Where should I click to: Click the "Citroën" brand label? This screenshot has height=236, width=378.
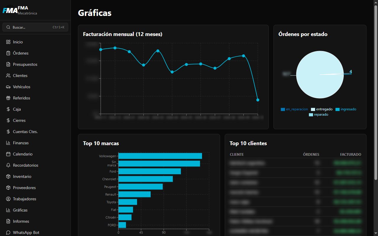[x=110, y=217]
